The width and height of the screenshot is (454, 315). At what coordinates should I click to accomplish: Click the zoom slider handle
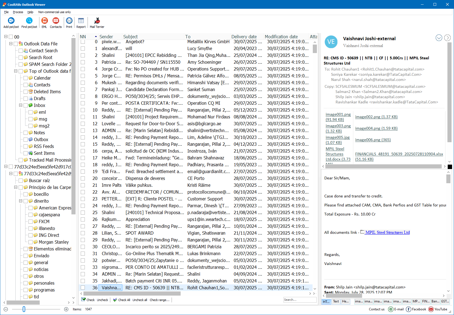[x=24, y=309]
